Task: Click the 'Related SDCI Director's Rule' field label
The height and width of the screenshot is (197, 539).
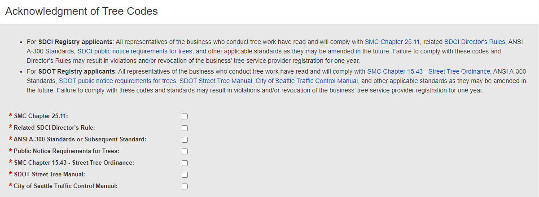Action: 54,128
